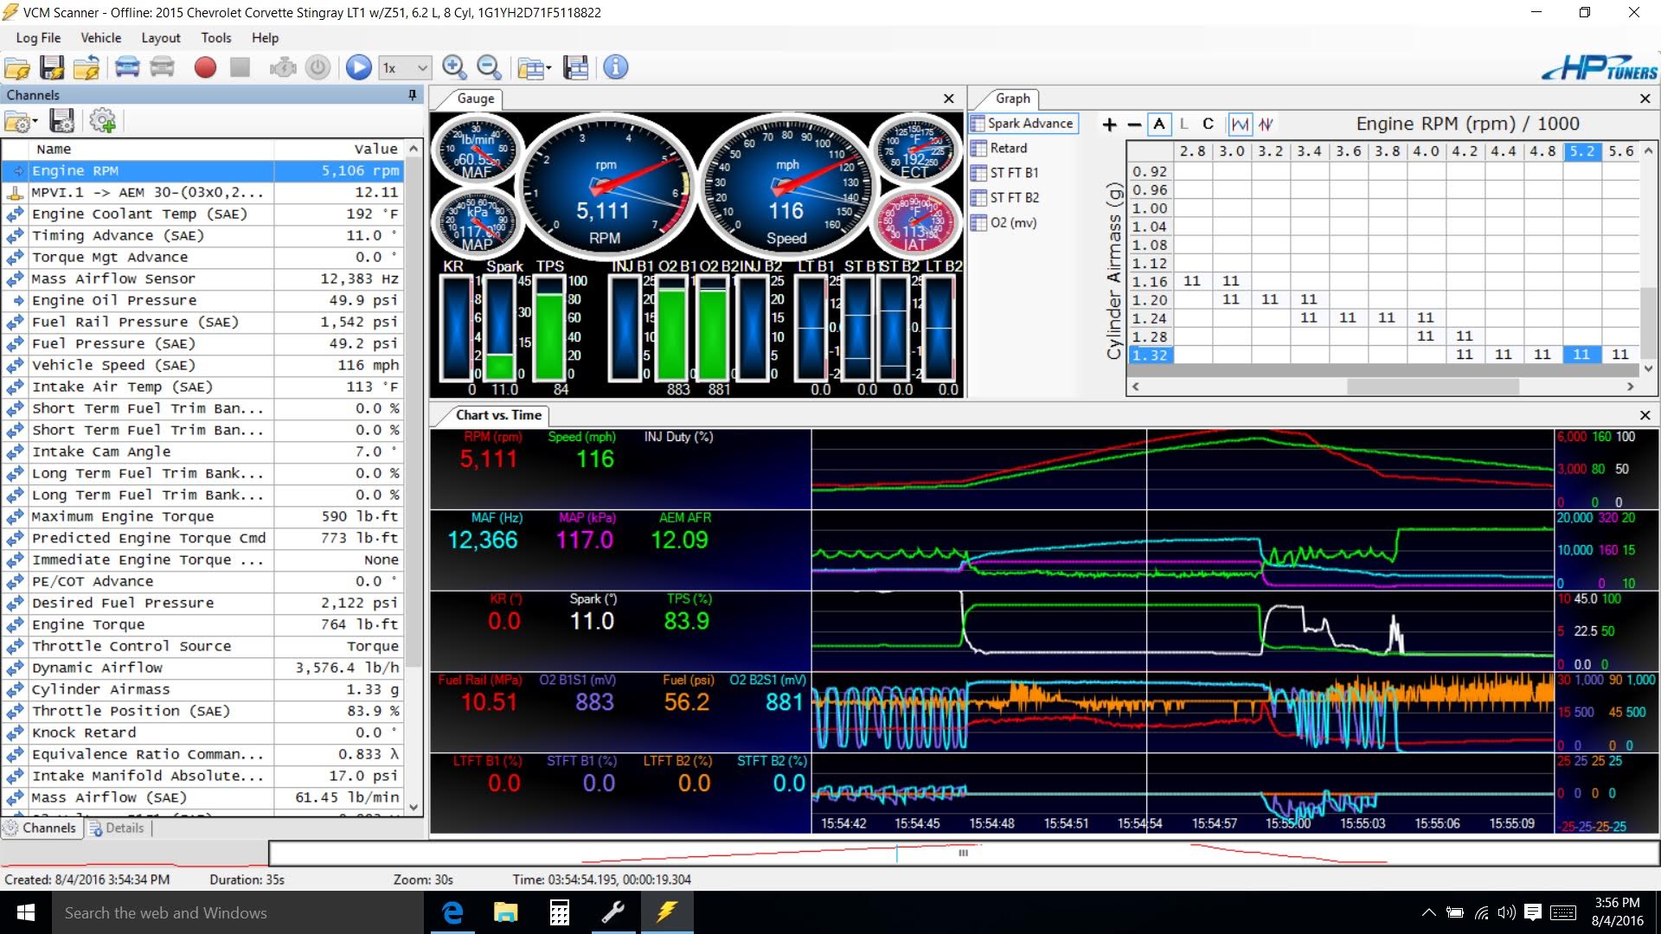The image size is (1661, 934).
Task: Open Calculator from the taskbar
Action: [560, 912]
